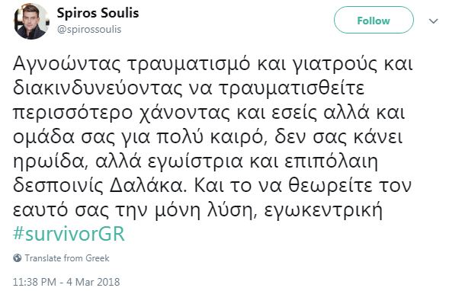Follow the Spiros Soulis account
The image size is (449, 291).
374,20
